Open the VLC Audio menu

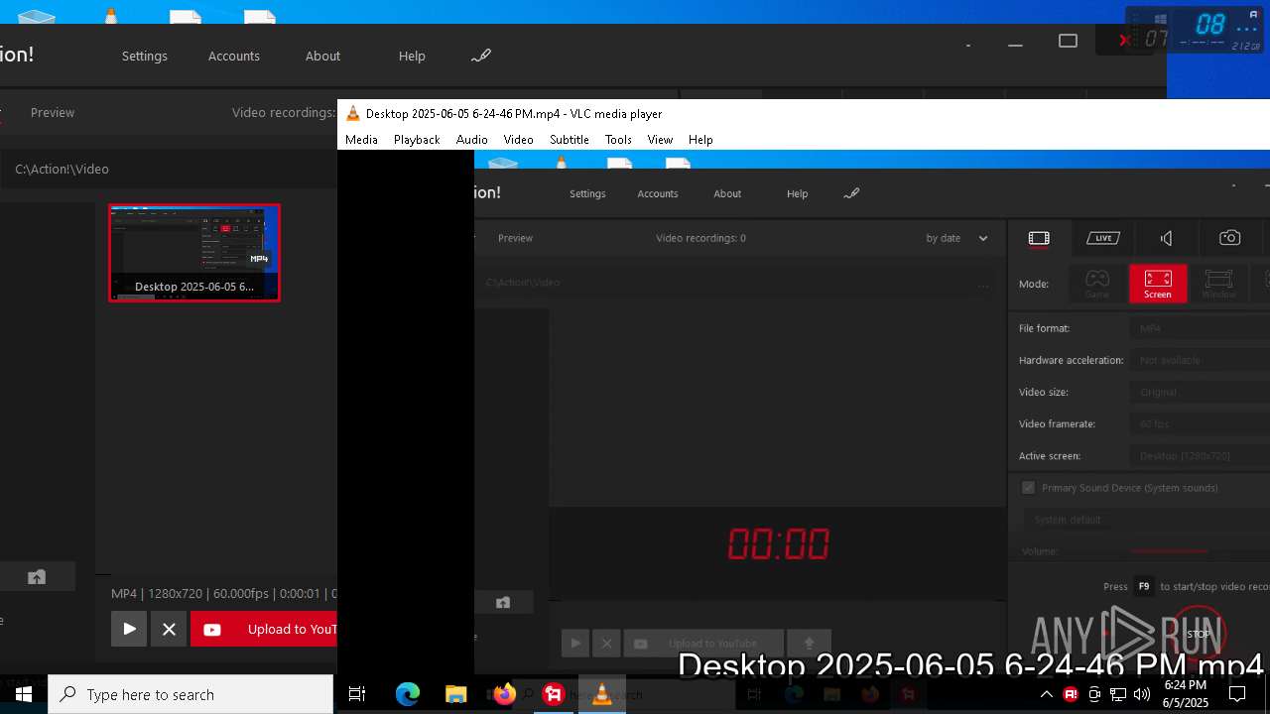click(x=471, y=140)
